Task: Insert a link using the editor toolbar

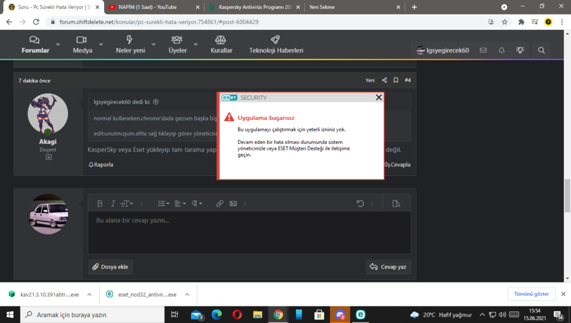Action: [220, 204]
